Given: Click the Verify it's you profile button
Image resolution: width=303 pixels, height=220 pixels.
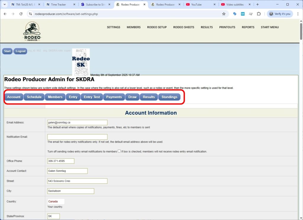Looking at the screenshot, I should click(279, 14).
